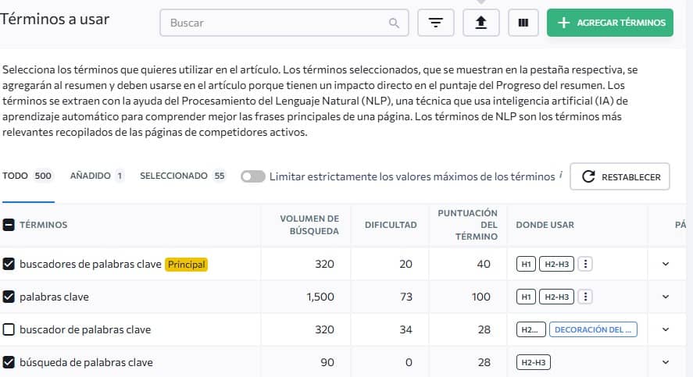Open three-dot menu for buscadores de palabras clave
693x377 pixels.
pos(586,264)
